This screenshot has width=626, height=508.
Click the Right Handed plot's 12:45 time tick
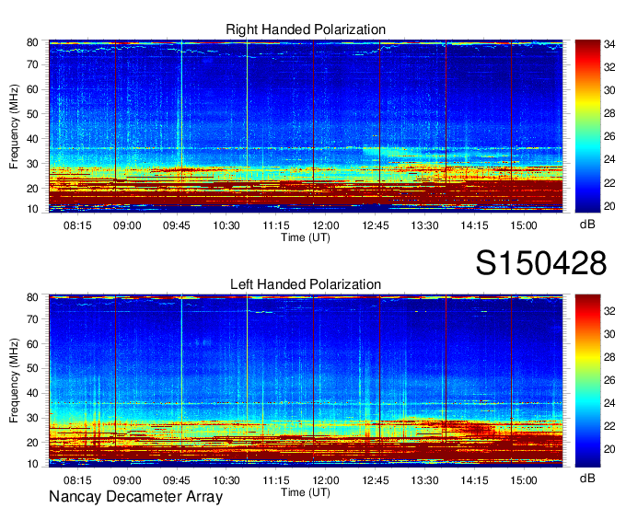(x=376, y=225)
